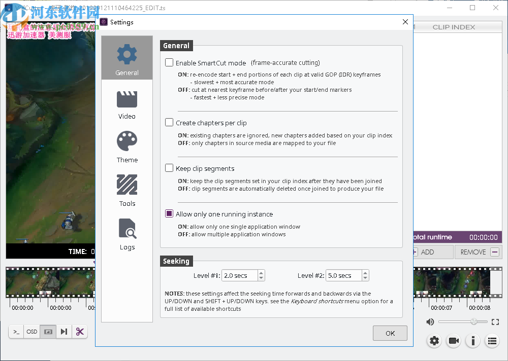The height and width of the screenshot is (361, 508).
Task: Decrease Level #2 seeking seconds
Action: [x=365, y=278]
